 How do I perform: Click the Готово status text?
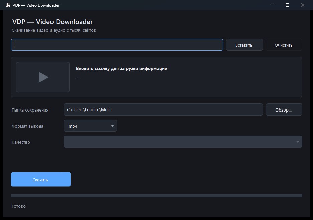pyautogui.click(x=19, y=206)
